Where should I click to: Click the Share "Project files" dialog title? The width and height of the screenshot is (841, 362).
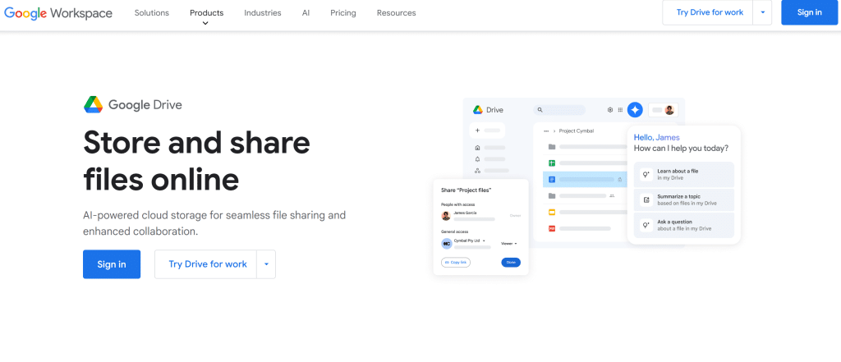466,190
